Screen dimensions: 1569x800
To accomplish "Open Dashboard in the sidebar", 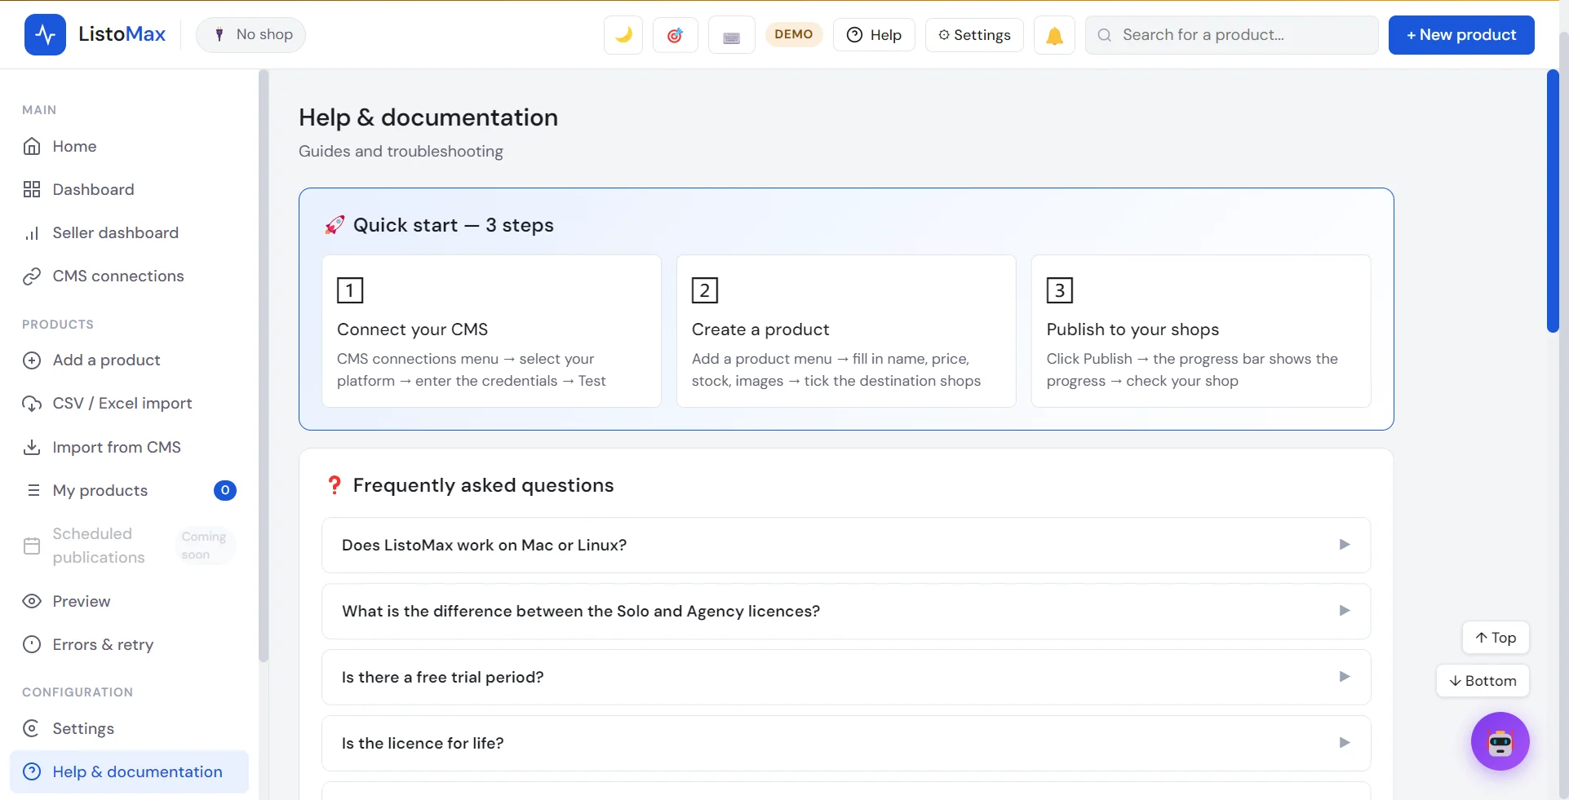I will (x=129, y=189).
